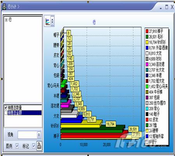Maximize the window with the maximize button
This screenshot has height=156, width=175.
[x=166, y=7]
